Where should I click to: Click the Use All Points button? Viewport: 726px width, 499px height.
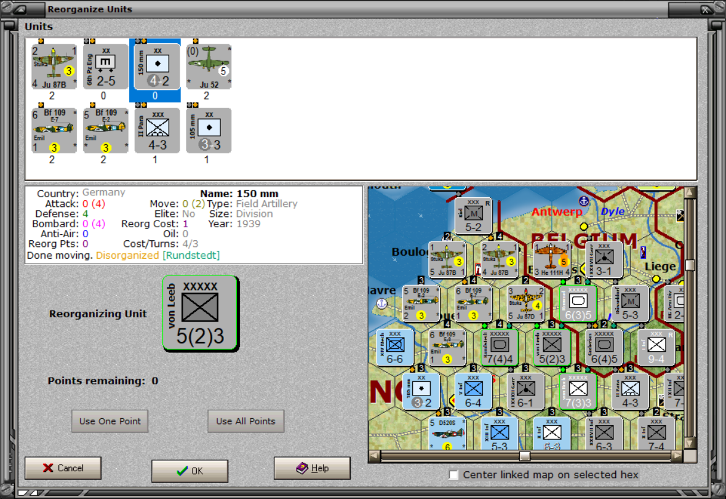(x=246, y=421)
